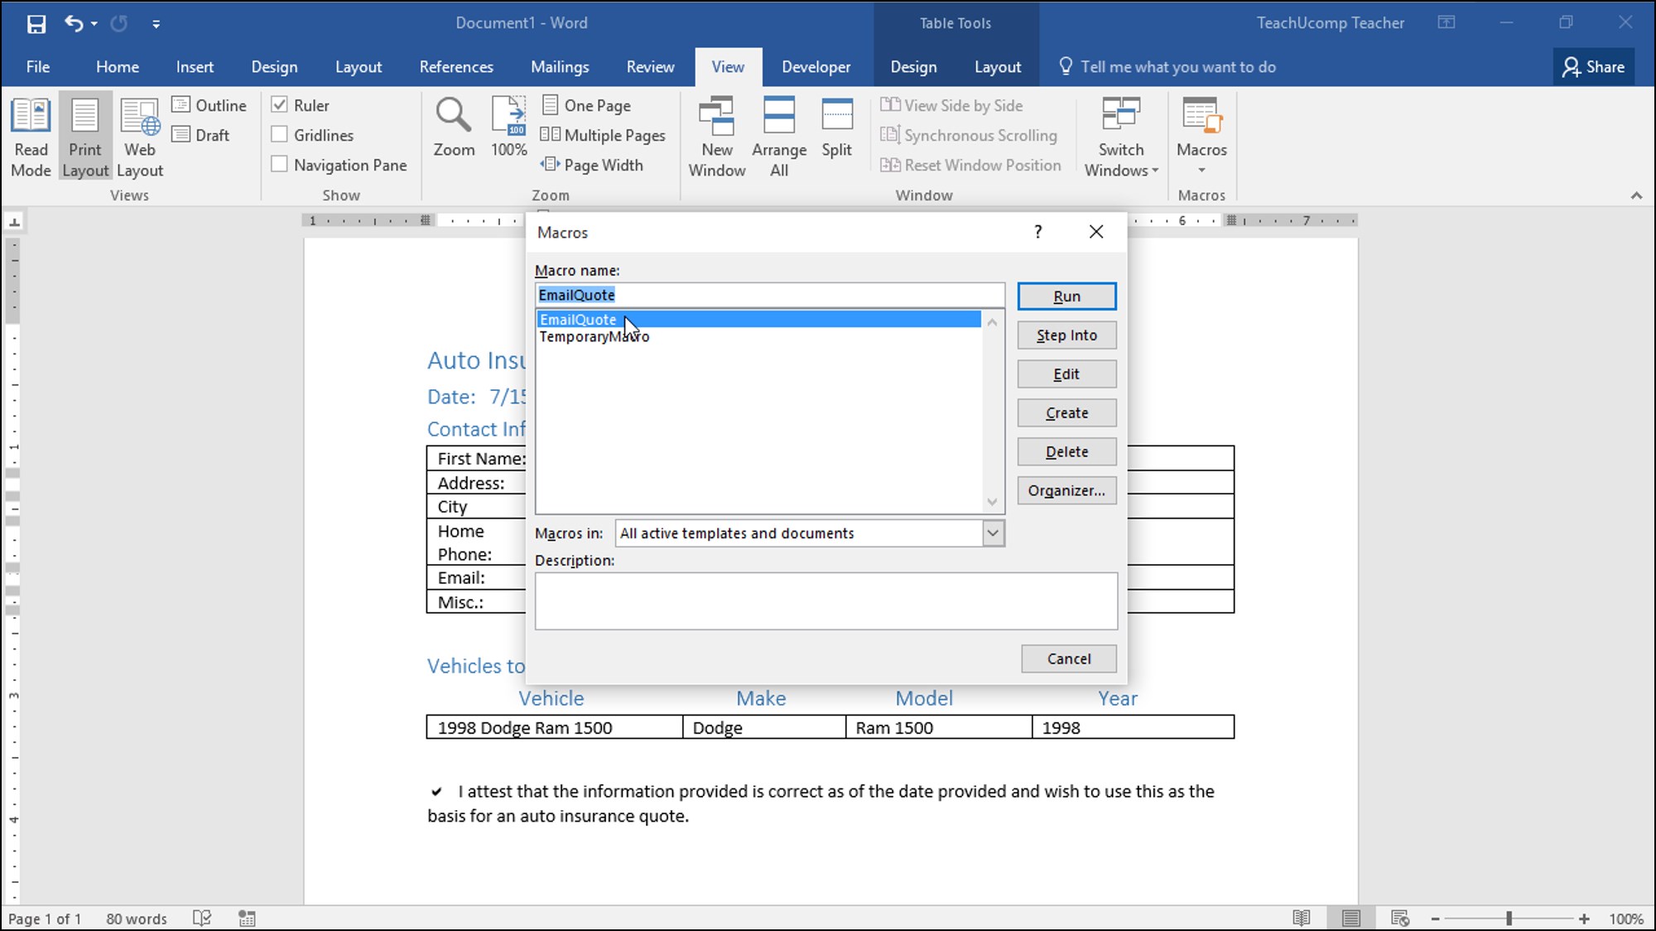Image resolution: width=1656 pixels, height=931 pixels.
Task: Uncheck the Ruler checkbox
Action: pos(280,105)
